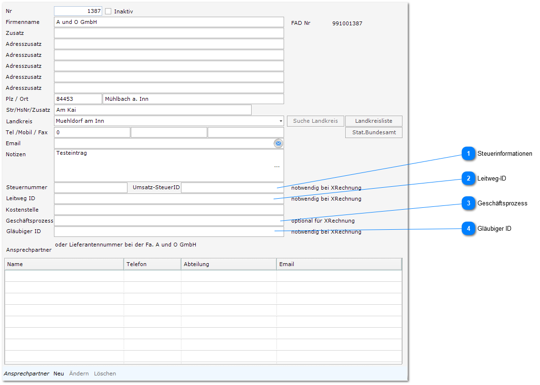
Task: Click the Löschen link
Action: 105,373
